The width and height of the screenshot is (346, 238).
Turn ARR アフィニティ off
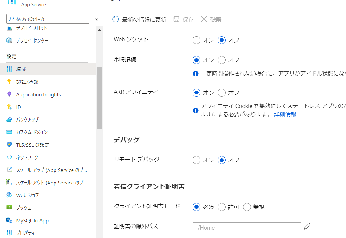tap(222, 93)
